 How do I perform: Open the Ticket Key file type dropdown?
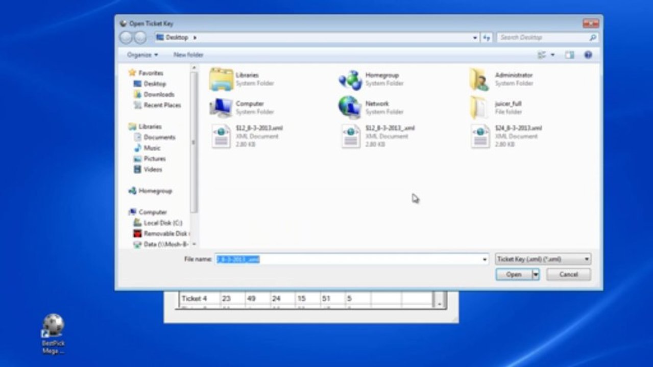click(x=543, y=259)
